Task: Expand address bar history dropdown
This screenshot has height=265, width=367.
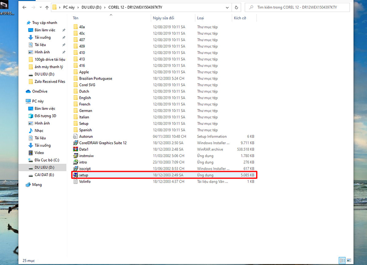Action: (227, 7)
